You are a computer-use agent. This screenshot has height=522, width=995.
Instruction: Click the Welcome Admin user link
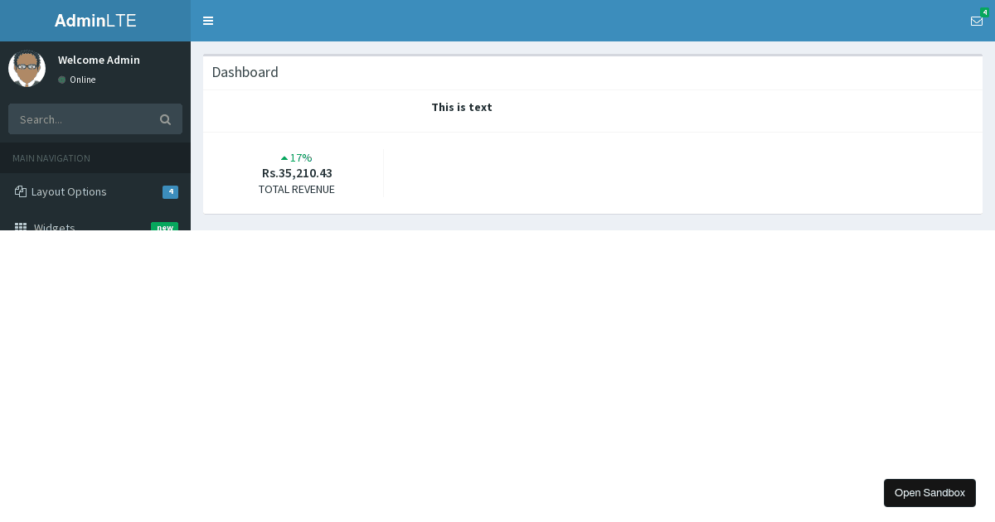[x=99, y=60]
